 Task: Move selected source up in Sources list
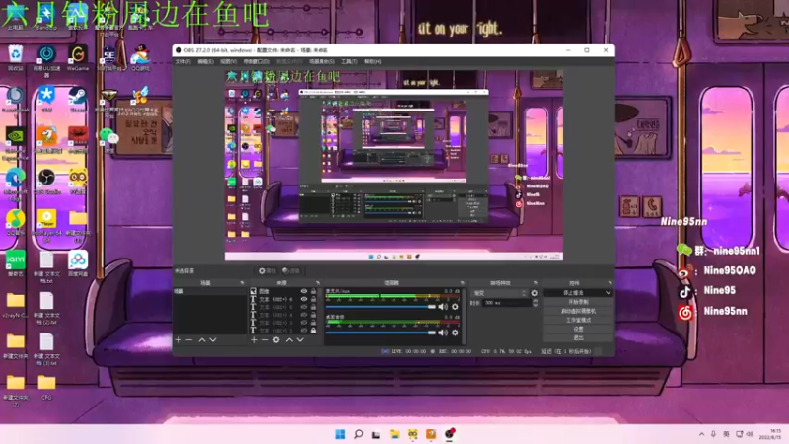(289, 340)
